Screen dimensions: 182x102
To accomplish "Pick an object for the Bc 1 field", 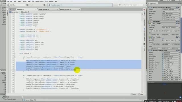I will (x=179, y=78).
